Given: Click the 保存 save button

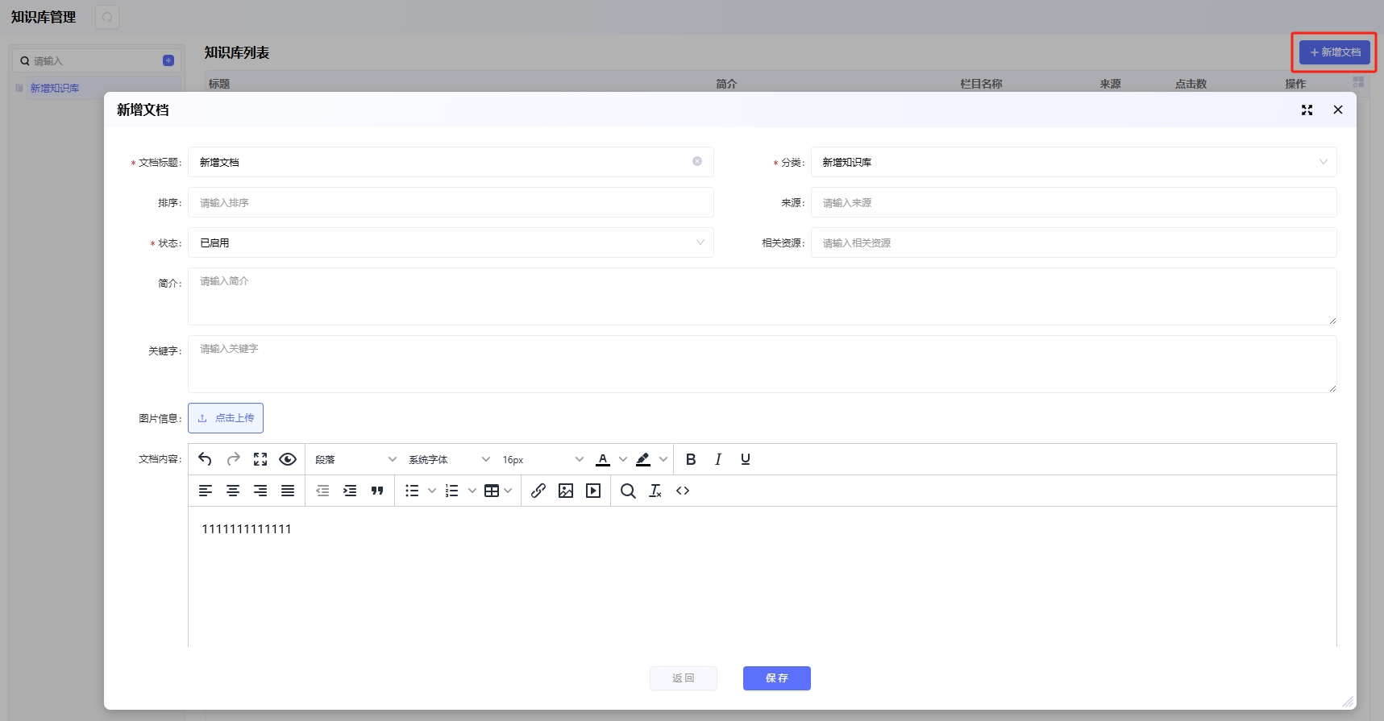Looking at the screenshot, I should 776,678.
